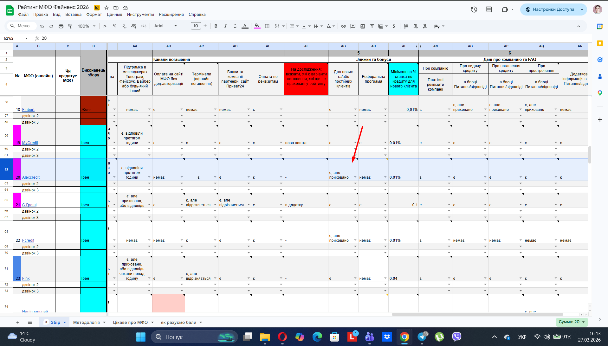Insert a link with the chain icon
Viewport: 608px width, 346px height.
(343, 26)
